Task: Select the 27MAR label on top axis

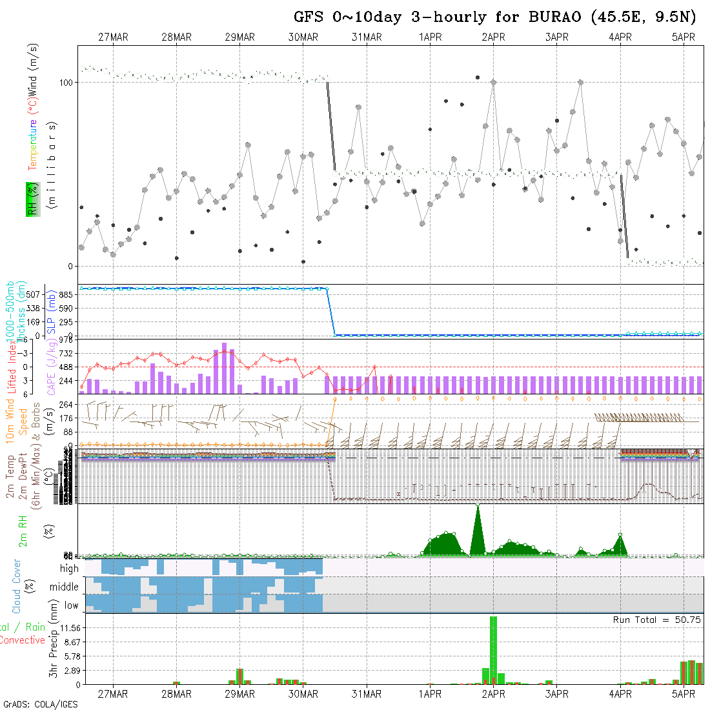Action: coord(113,37)
